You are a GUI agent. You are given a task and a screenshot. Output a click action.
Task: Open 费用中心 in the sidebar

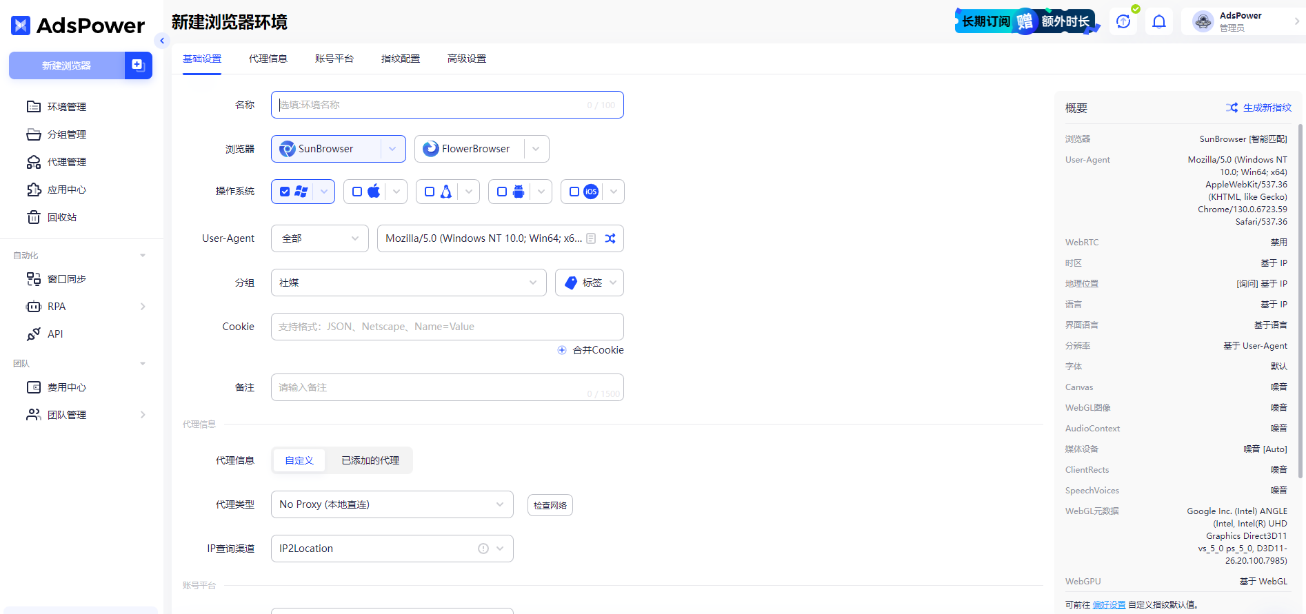click(57, 387)
